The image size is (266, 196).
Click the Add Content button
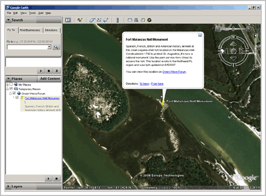[x=50, y=79]
